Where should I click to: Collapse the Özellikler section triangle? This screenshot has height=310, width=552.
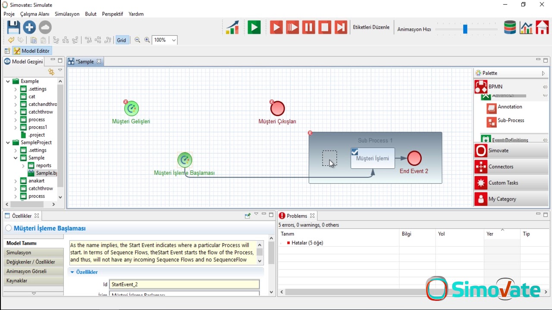[x=72, y=272]
